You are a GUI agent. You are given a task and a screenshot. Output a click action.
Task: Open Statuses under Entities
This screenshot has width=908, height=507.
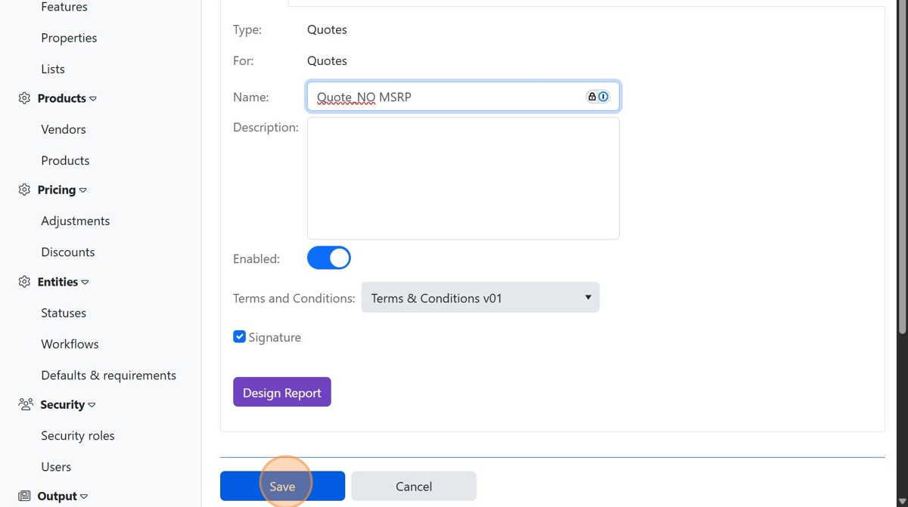(64, 313)
